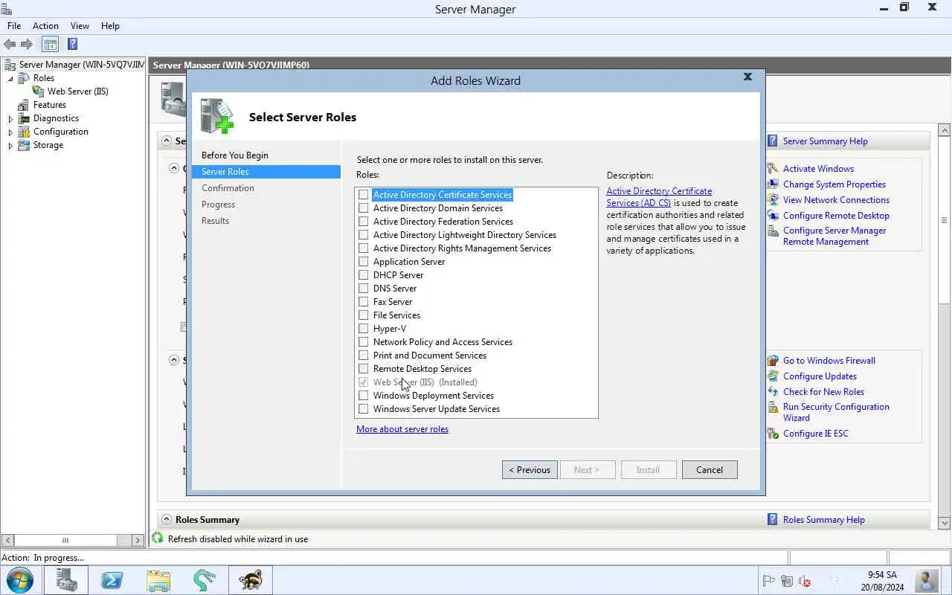Click the View Network Connections icon
The width and height of the screenshot is (952, 595).
click(x=773, y=200)
